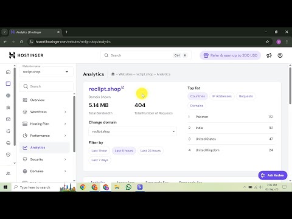Select Analytics in the sidebar
The image size is (292, 219).
[44, 147]
